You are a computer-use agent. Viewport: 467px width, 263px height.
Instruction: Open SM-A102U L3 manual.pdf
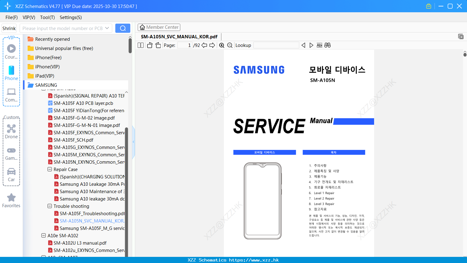80,243
